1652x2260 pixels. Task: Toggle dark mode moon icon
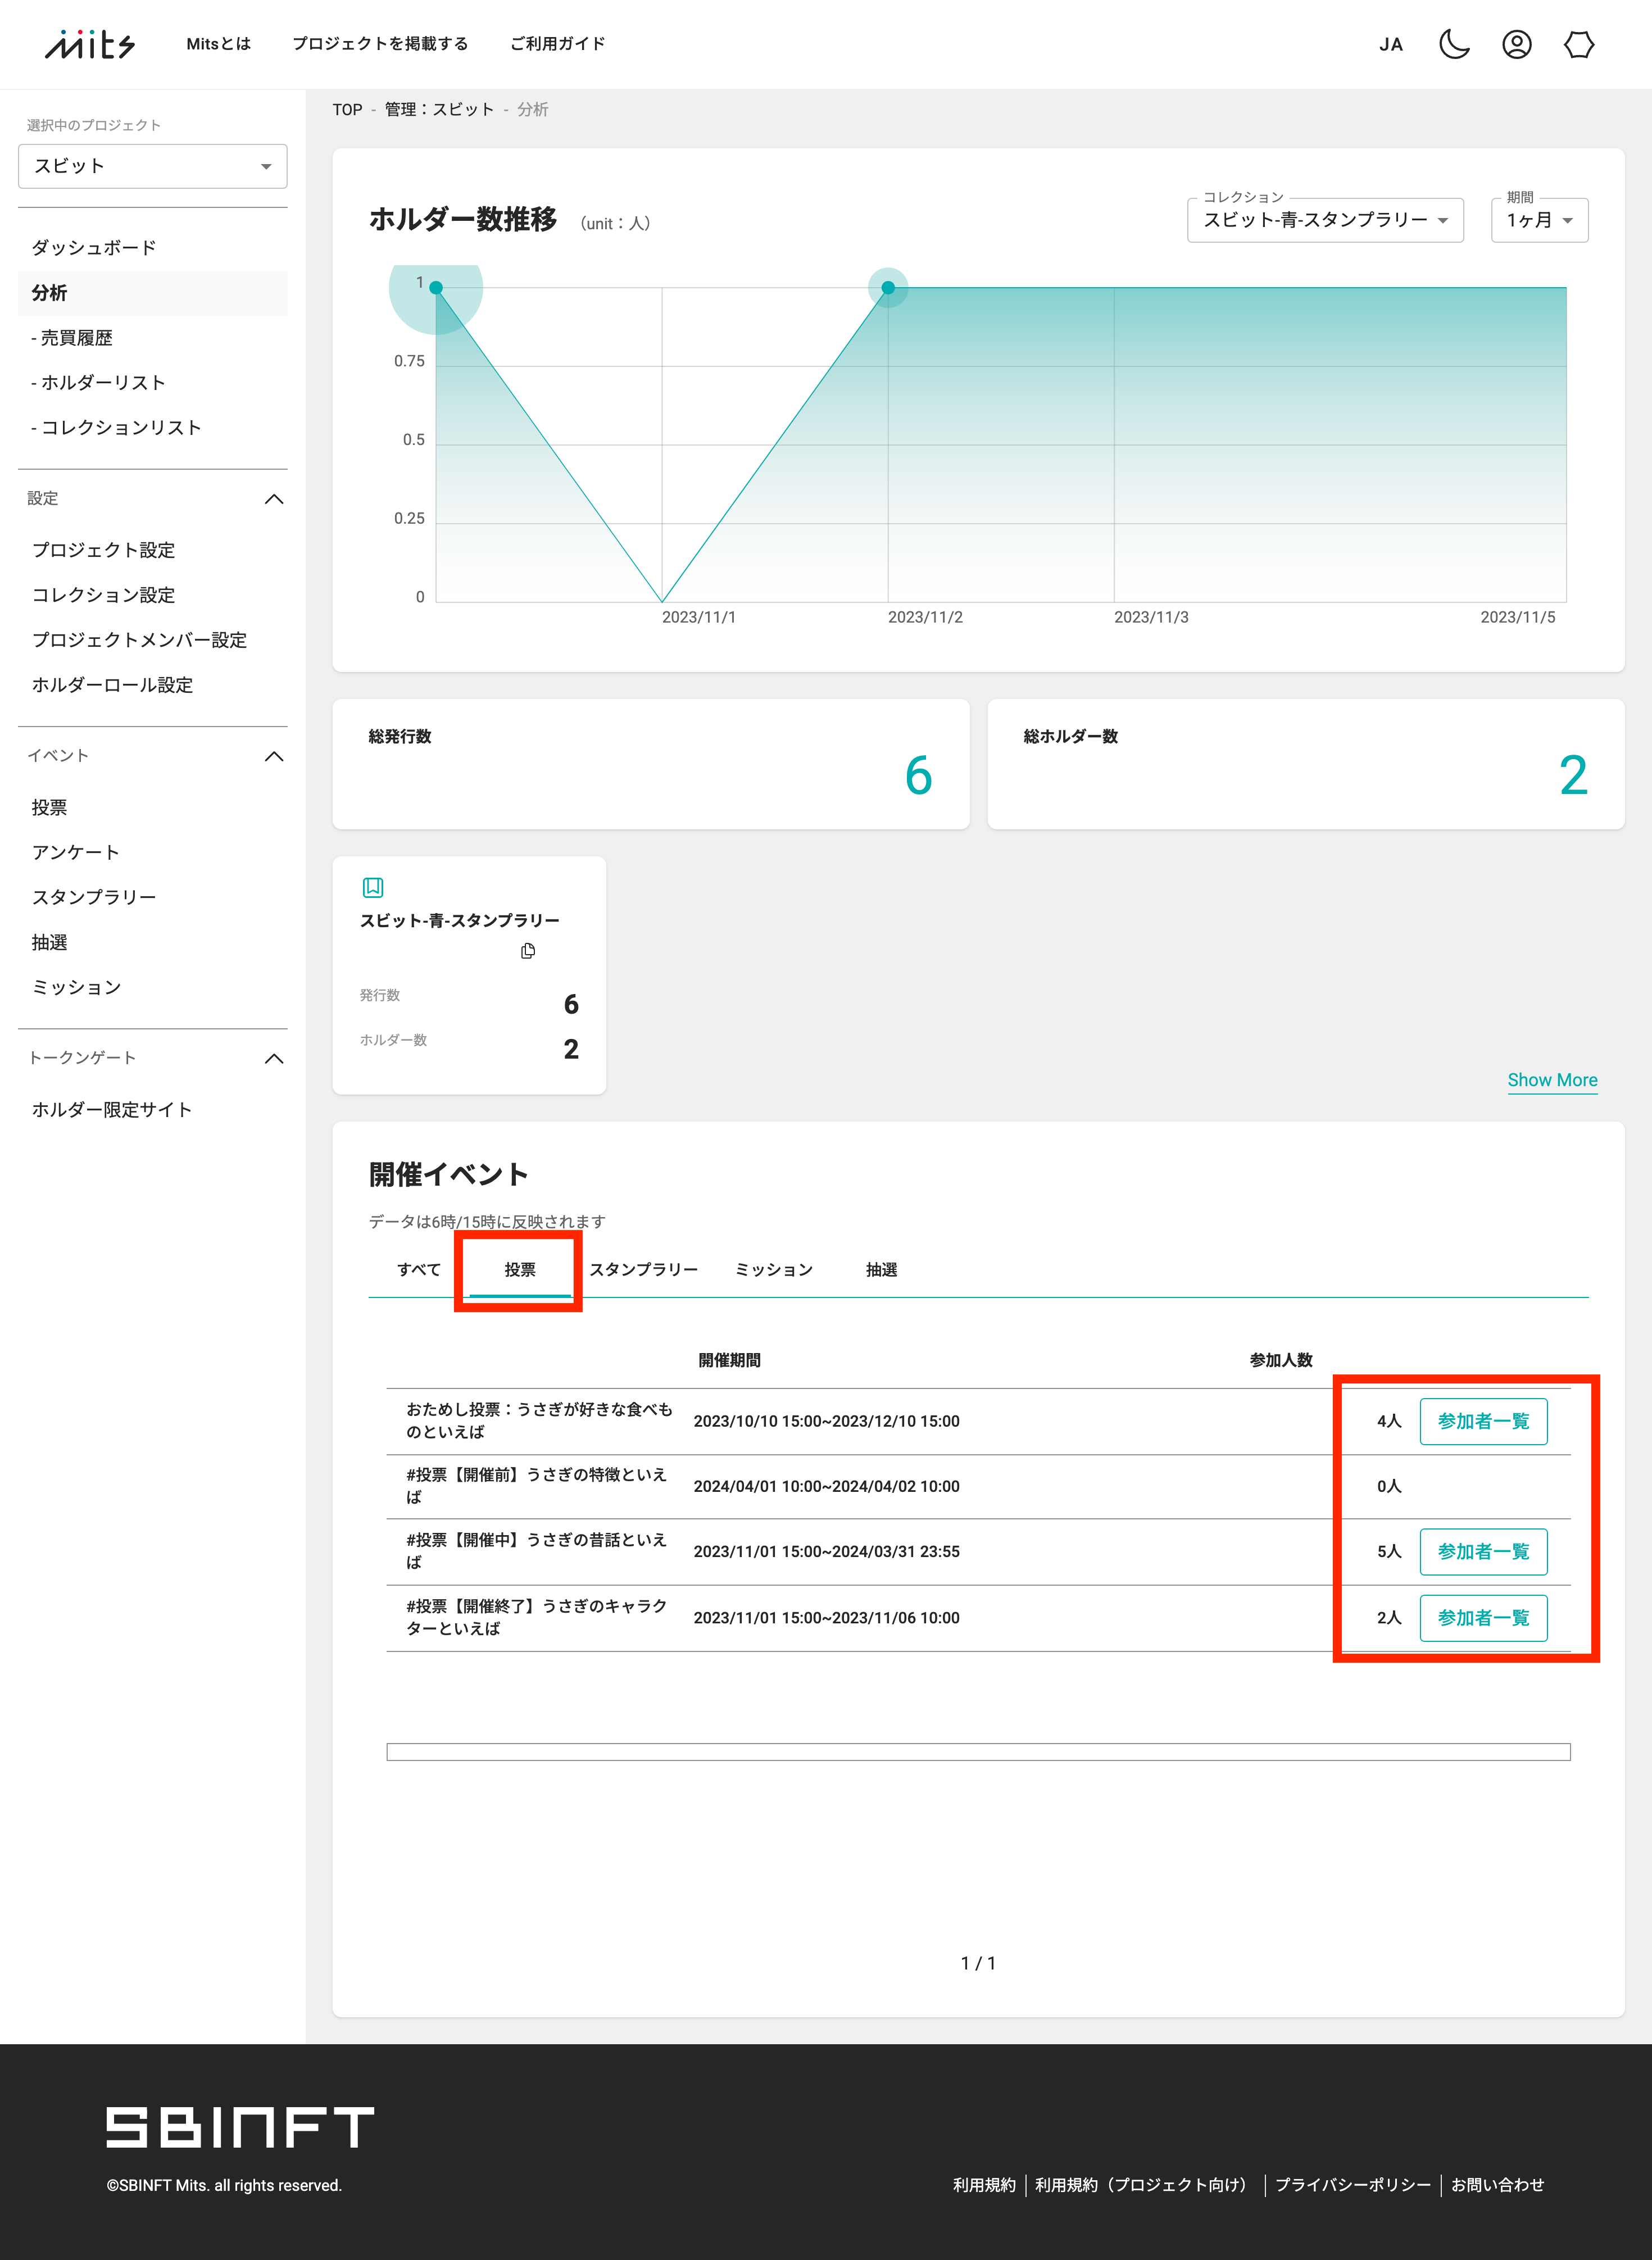coord(1454,44)
